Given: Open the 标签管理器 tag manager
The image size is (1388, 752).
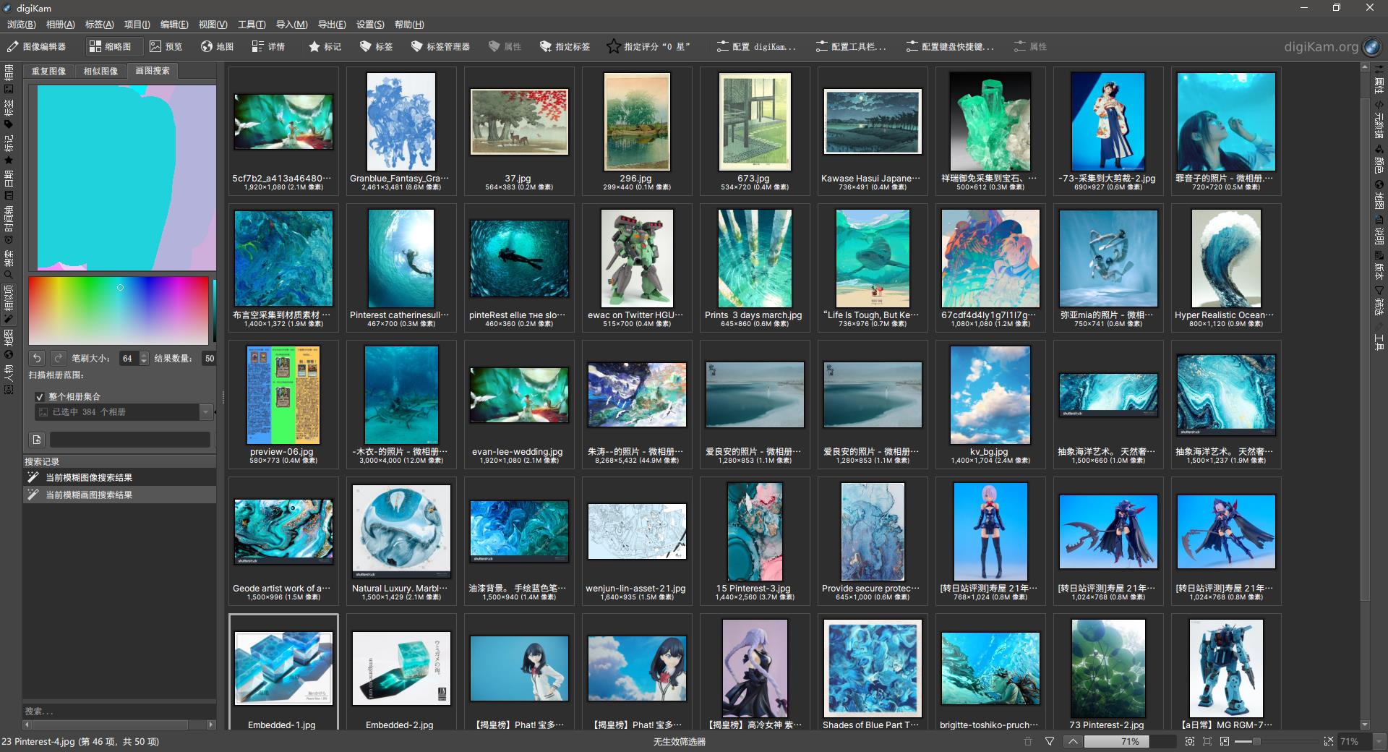Looking at the screenshot, I should (x=440, y=46).
